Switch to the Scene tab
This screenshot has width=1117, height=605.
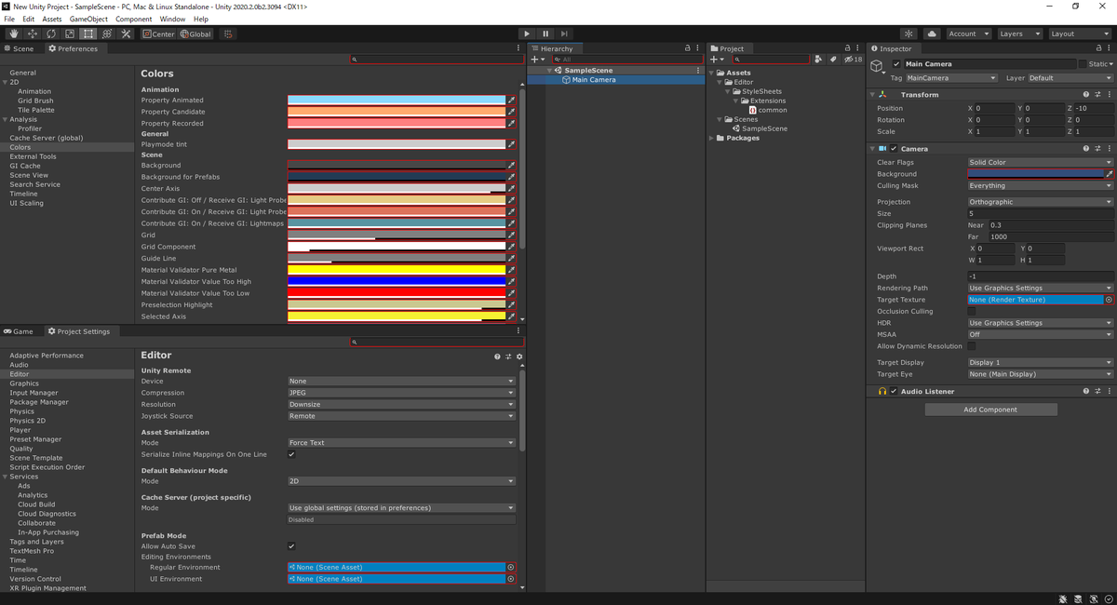tap(20, 48)
